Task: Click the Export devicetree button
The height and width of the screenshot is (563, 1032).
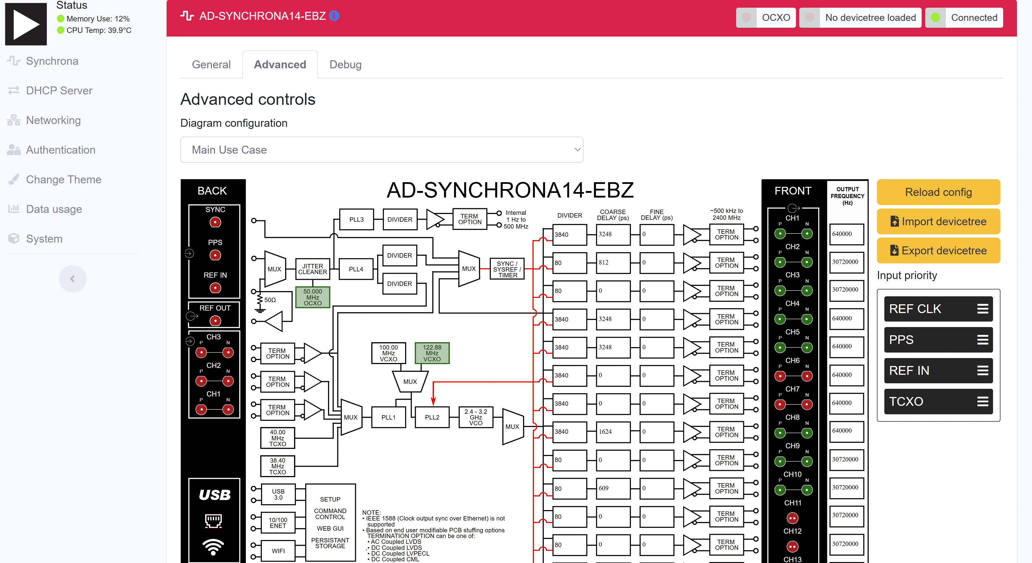Action: point(938,251)
